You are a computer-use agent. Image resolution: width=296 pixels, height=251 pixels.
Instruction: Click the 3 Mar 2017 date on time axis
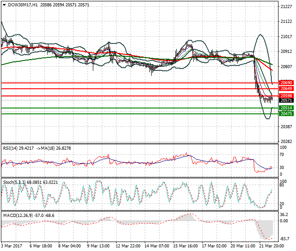coord(12,246)
